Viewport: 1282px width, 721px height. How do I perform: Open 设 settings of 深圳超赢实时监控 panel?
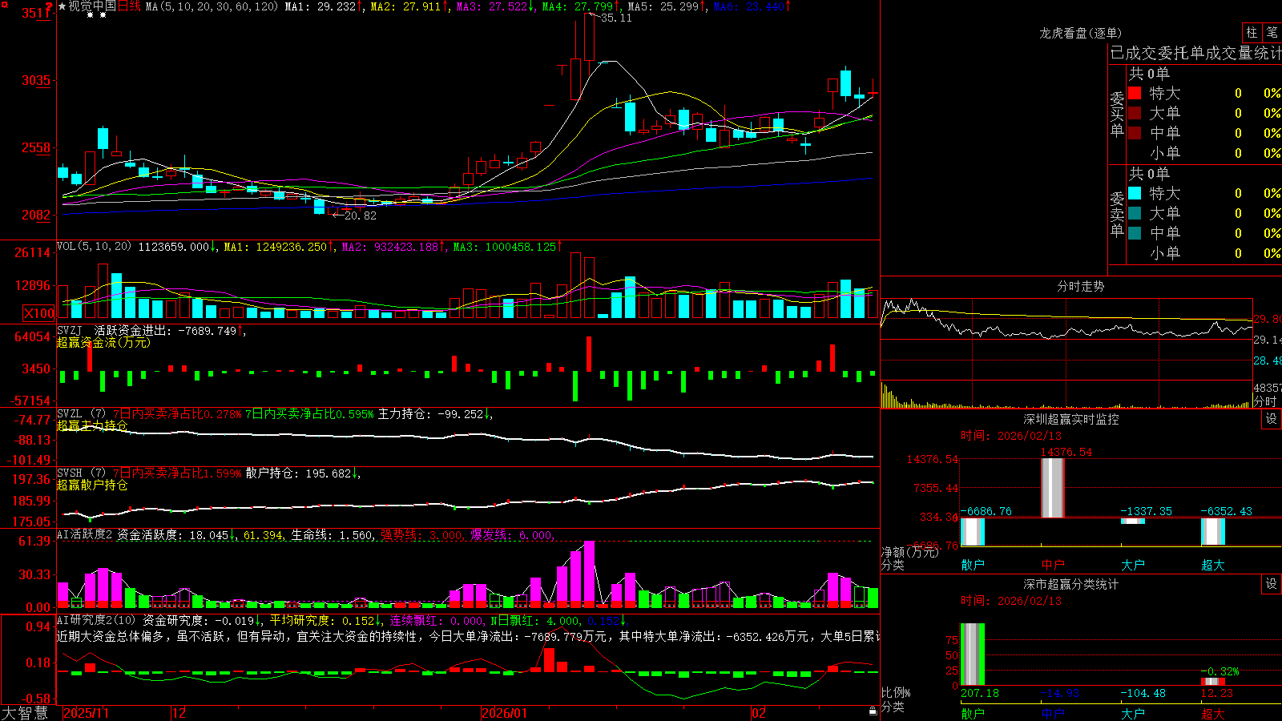coord(1272,419)
